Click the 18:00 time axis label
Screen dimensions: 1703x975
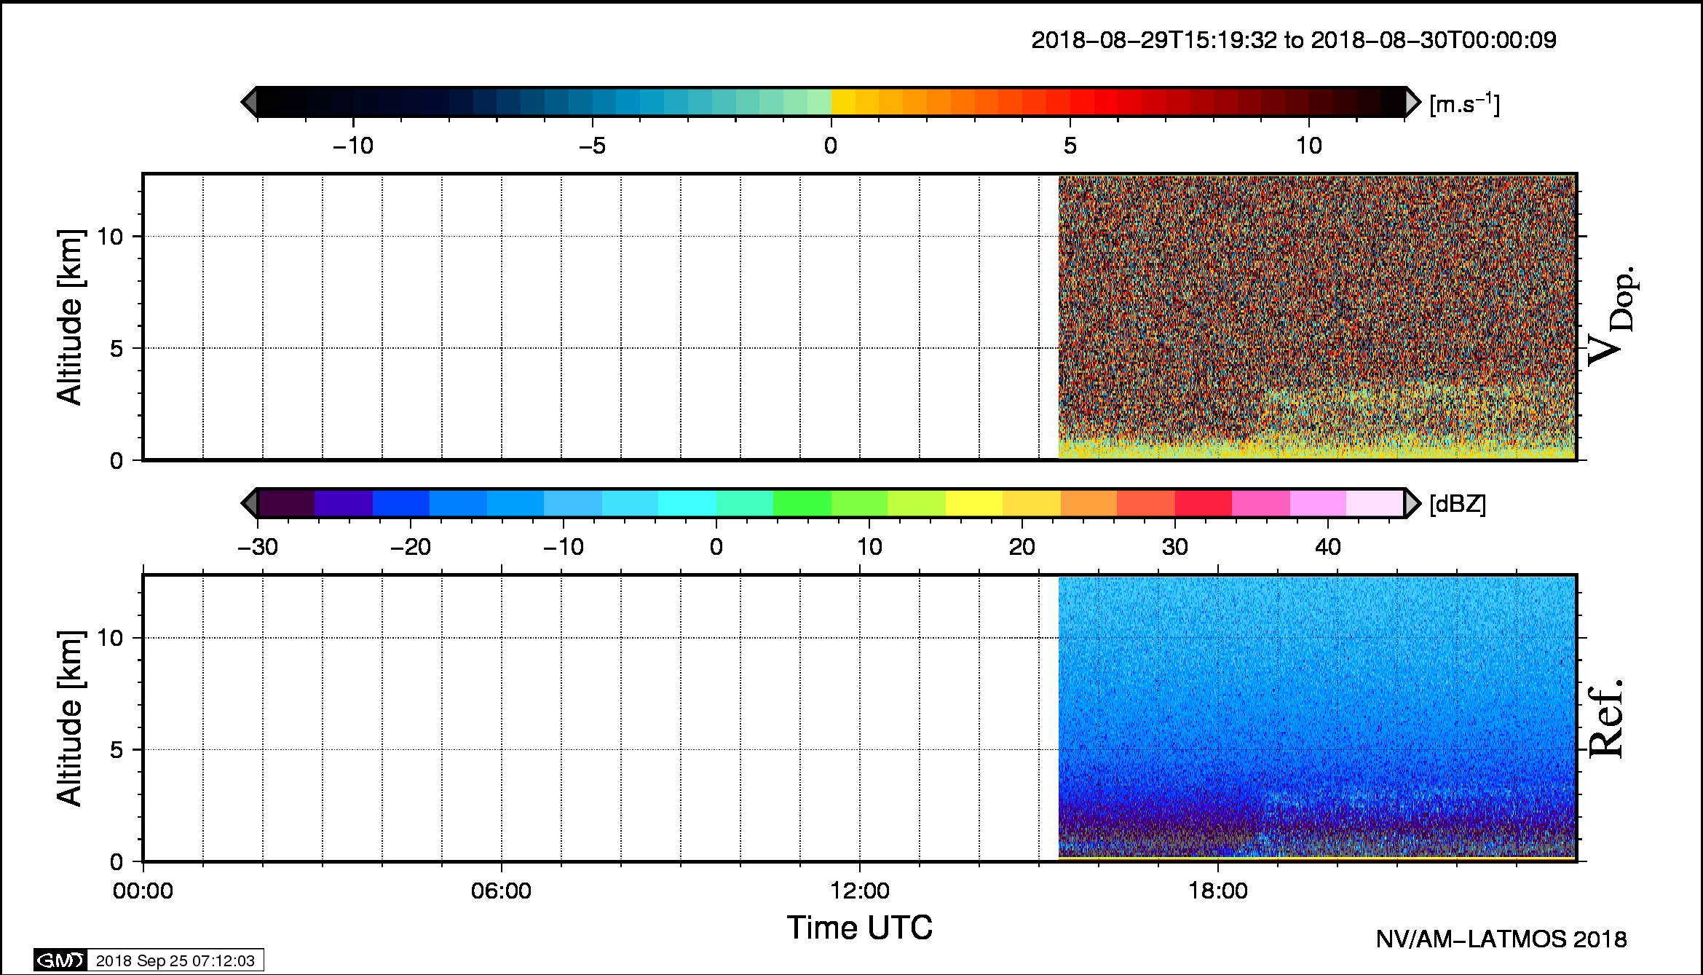point(1218,891)
